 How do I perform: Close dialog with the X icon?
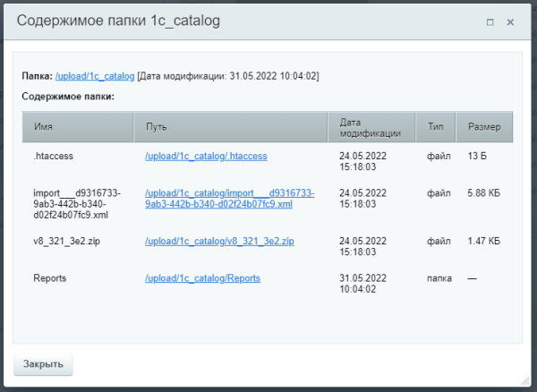510,21
